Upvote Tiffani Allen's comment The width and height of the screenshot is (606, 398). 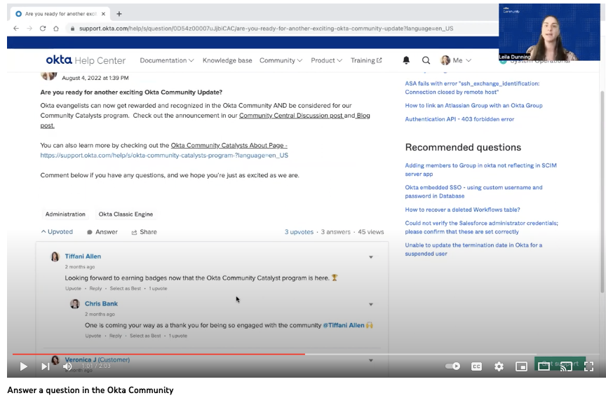click(73, 289)
